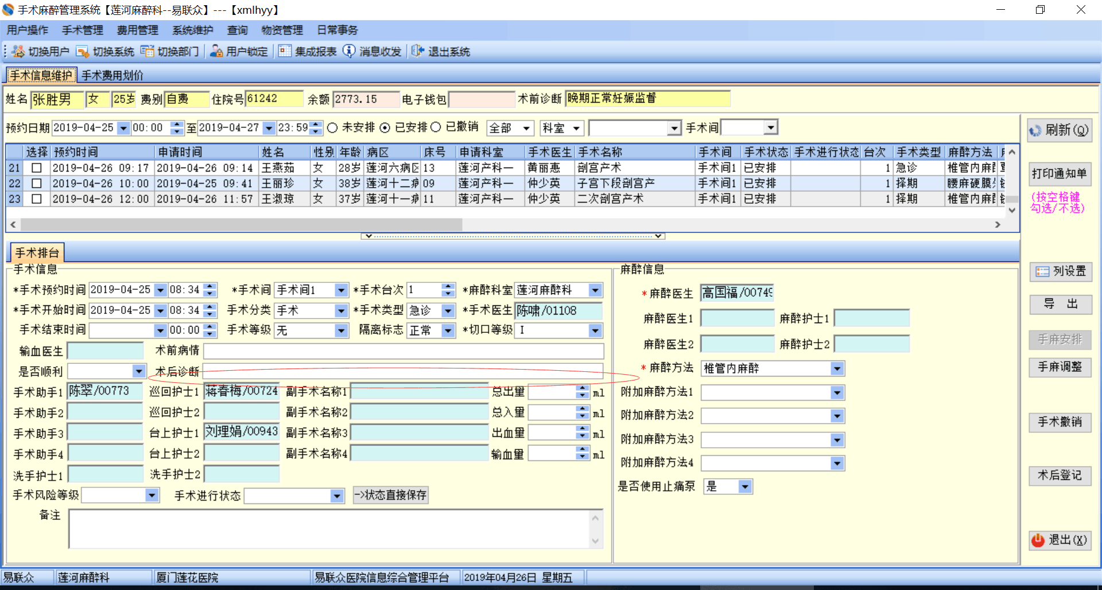Click the 术前病情 input field
This screenshot has width=1102, height=590.
click(403, 351)
